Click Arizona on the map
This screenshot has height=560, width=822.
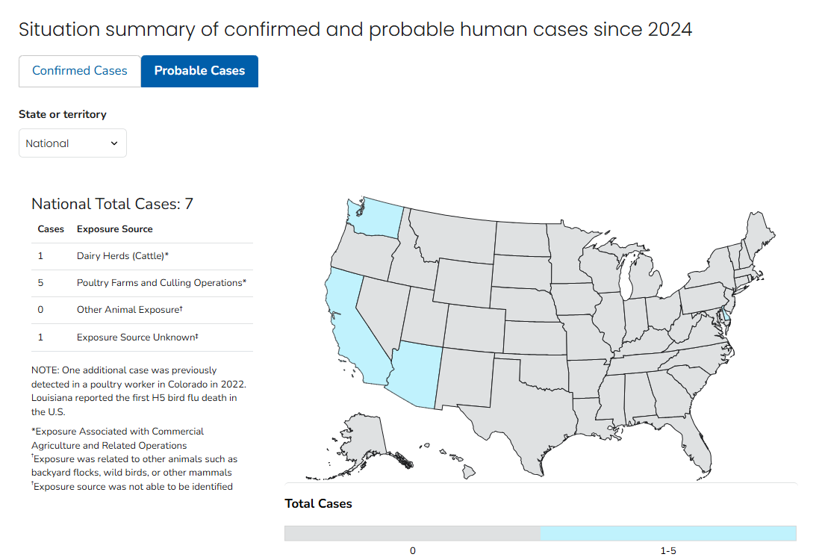click(x=415, y=373)
